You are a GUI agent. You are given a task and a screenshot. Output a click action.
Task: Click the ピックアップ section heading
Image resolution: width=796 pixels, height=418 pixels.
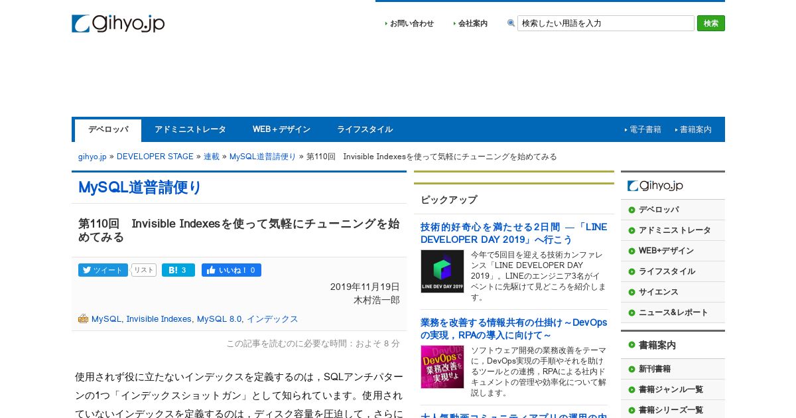[x=449, y=200]
